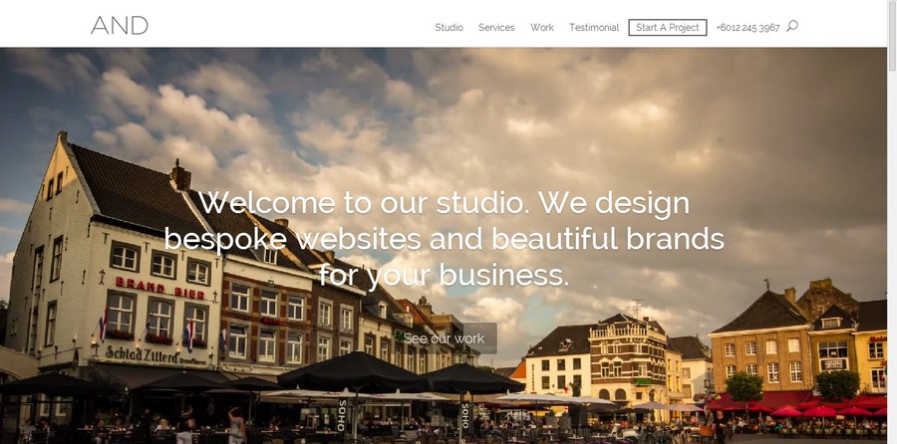The height and width of the screenshot is (444, 897).
Task: Click the Schtad Zitterd sign on the building
Action: coord(142,354)
